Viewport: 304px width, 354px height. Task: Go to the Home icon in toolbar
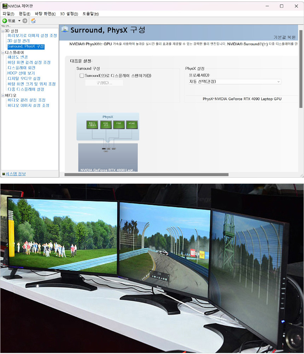click(x=34, y=21)
